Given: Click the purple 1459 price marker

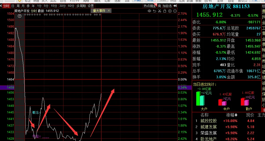Looking at the screenshot, I should [x=7, y=88].
